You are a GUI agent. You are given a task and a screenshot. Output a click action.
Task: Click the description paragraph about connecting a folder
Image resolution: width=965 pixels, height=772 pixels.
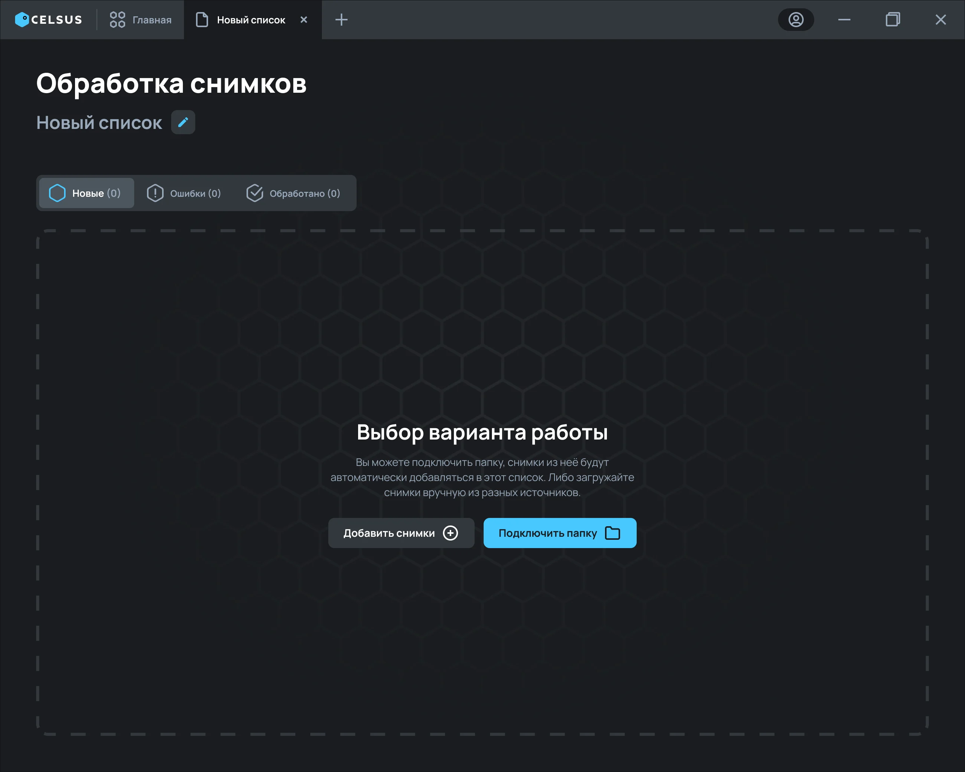pyautogui.click(x=482, y=478)
